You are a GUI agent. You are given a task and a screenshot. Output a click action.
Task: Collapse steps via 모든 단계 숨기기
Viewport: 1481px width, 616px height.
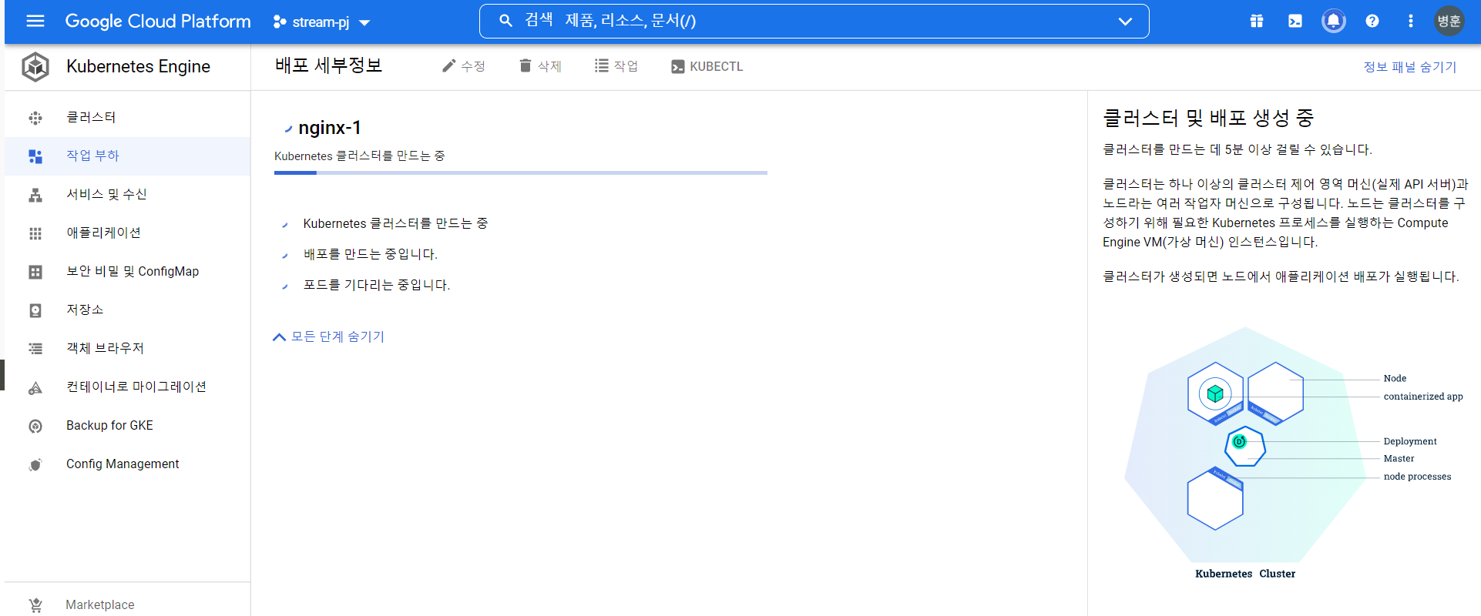(x=329, y=336)
